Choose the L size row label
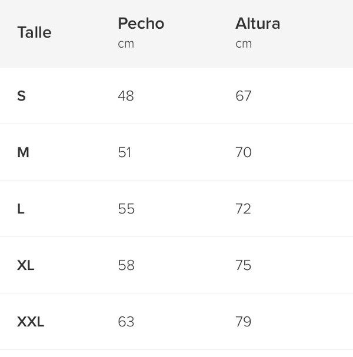The height and width of the screenshot is (357, 353). (x=21, y=209)
